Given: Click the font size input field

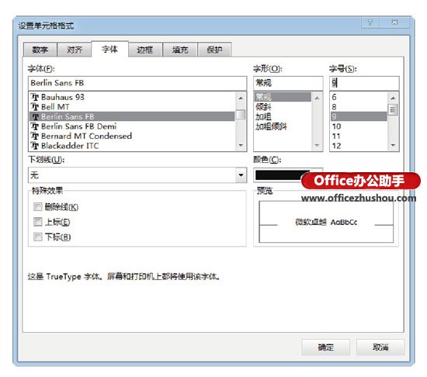Looking at the screenshot, I should (364, 83).
